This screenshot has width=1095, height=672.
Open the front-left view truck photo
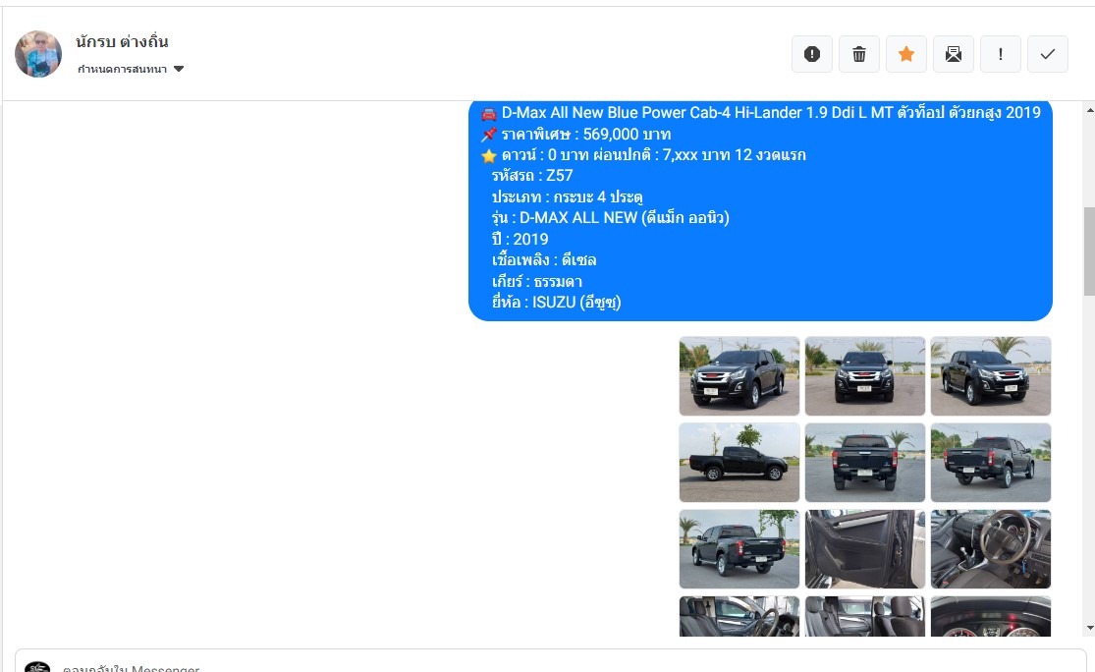[739, 376]
